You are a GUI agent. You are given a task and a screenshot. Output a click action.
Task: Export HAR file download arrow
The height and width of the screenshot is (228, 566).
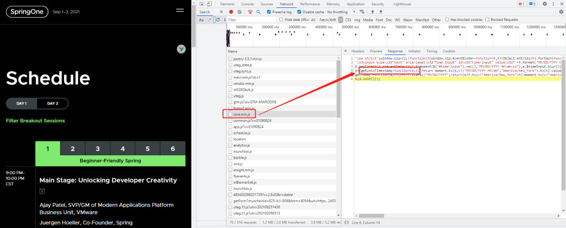(380, 12)
